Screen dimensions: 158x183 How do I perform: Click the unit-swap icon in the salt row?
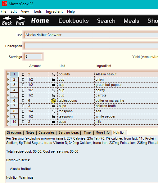point(53,111)
